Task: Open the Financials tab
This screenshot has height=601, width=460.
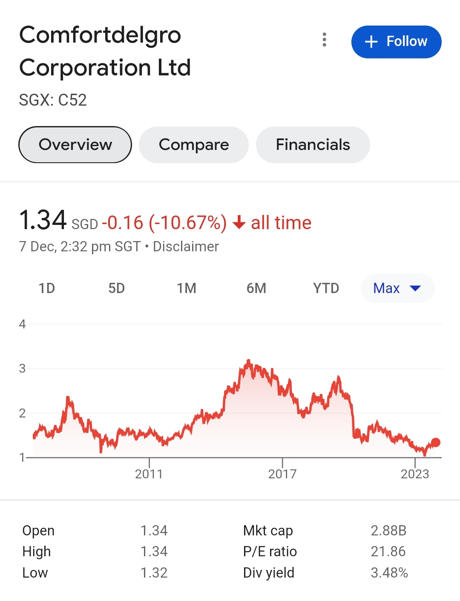Action: point(313,145)
